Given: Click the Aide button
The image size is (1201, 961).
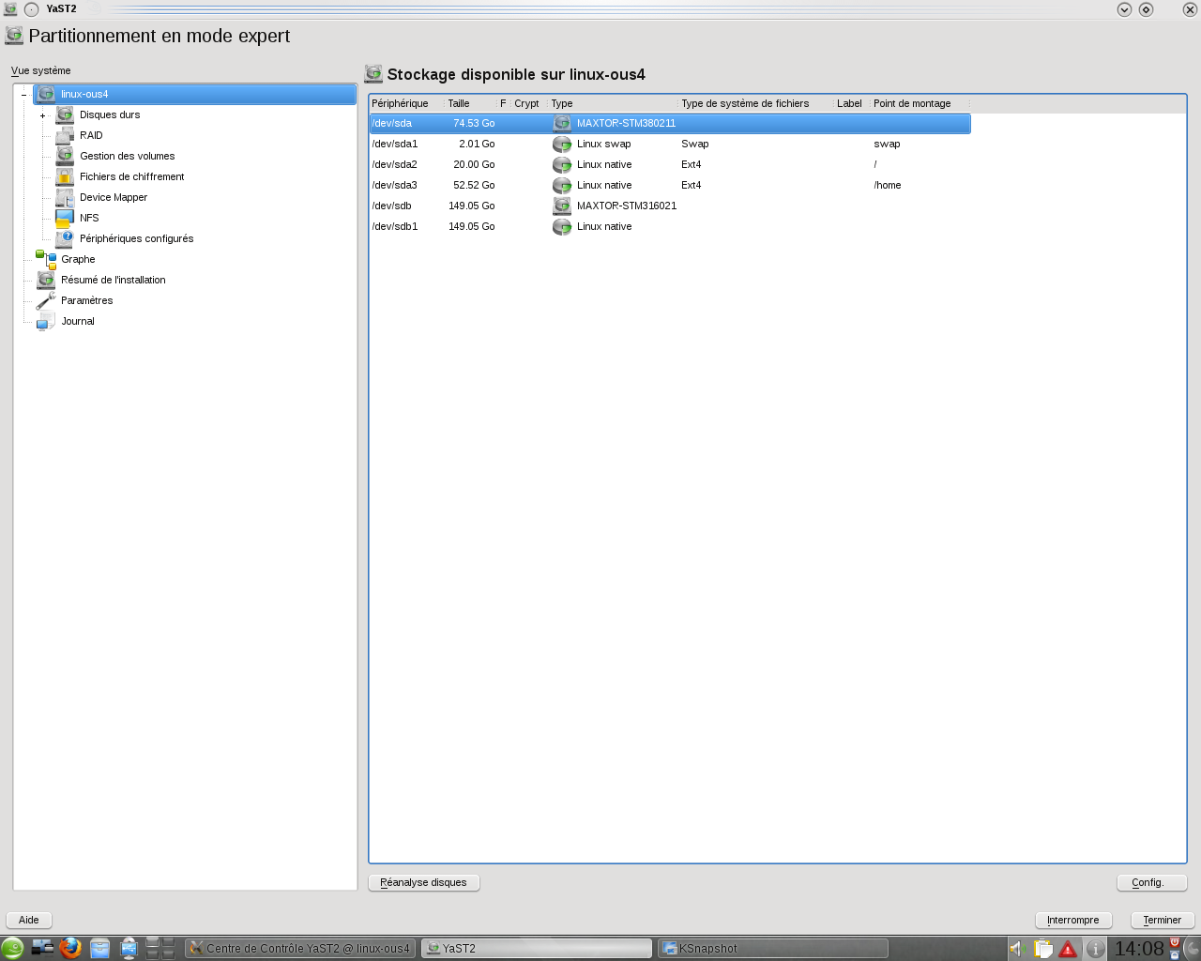Looking at the screenshot, I should tap(29, 920).
